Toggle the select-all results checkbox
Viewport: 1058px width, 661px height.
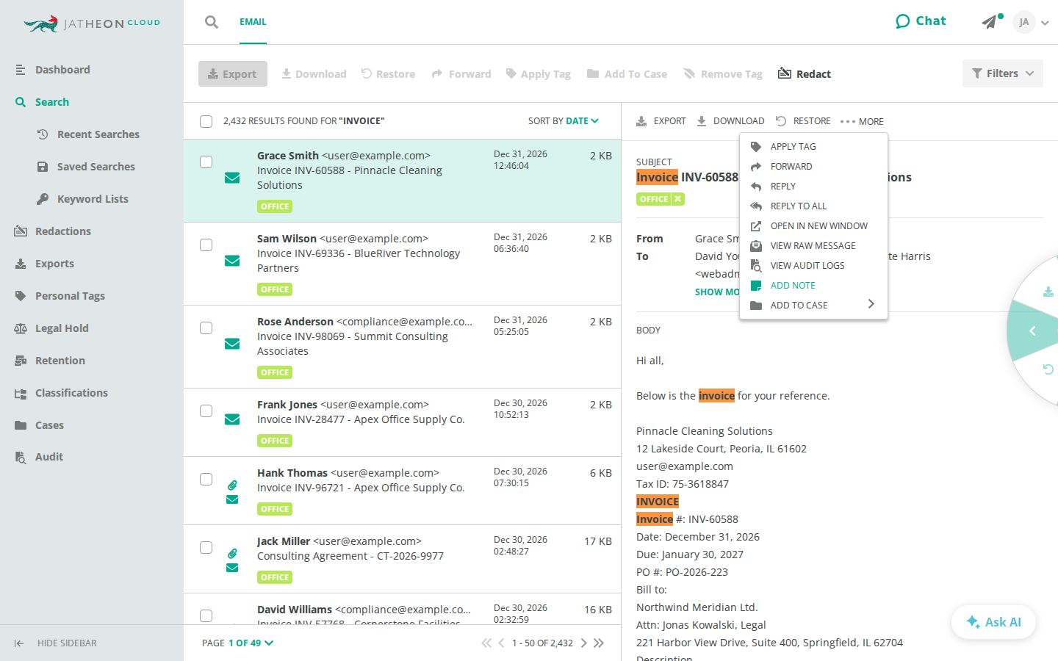(x=206, y=121)
